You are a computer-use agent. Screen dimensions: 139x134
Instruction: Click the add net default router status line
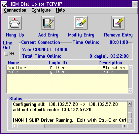[52, 110]
